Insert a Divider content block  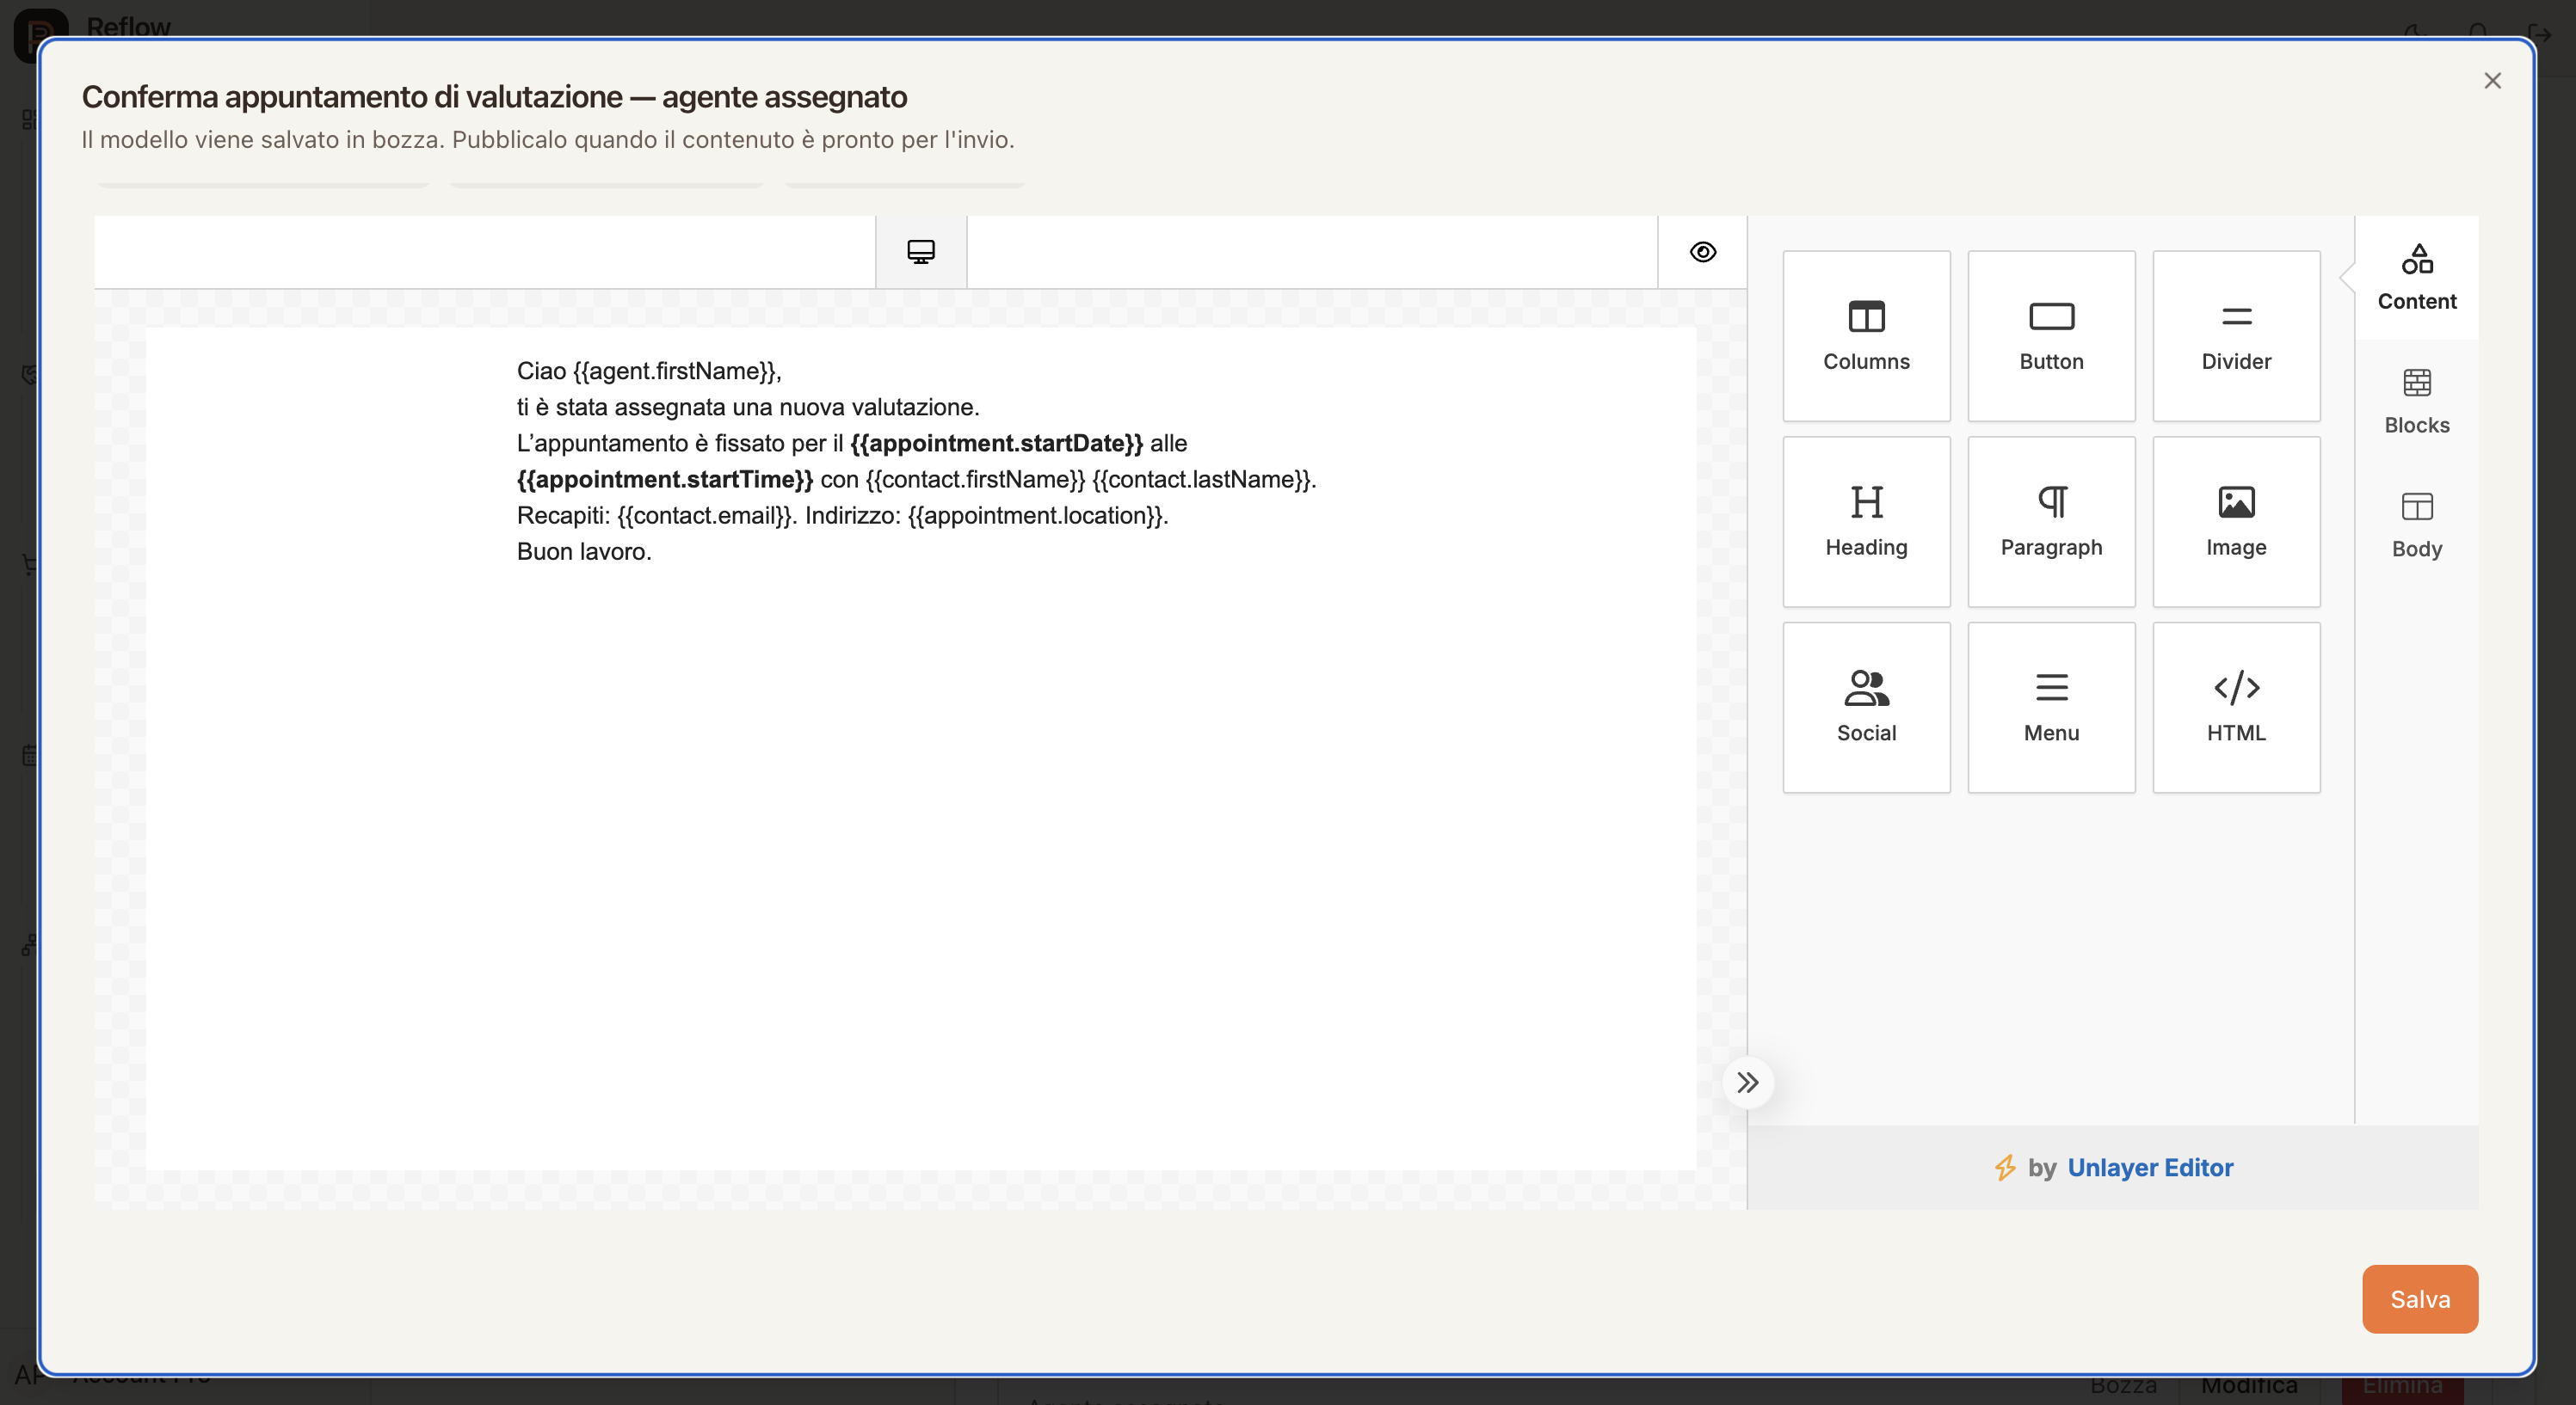pos(2236,335)
